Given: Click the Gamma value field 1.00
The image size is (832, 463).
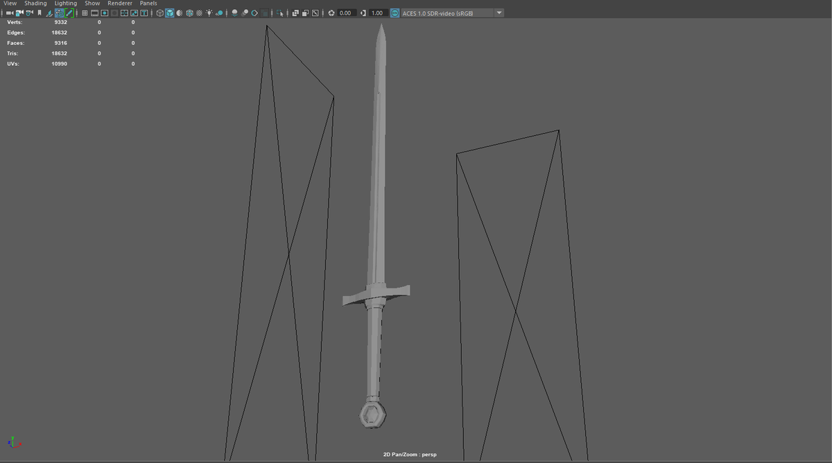Looking at the screenshot, I should tap(378, 13).
